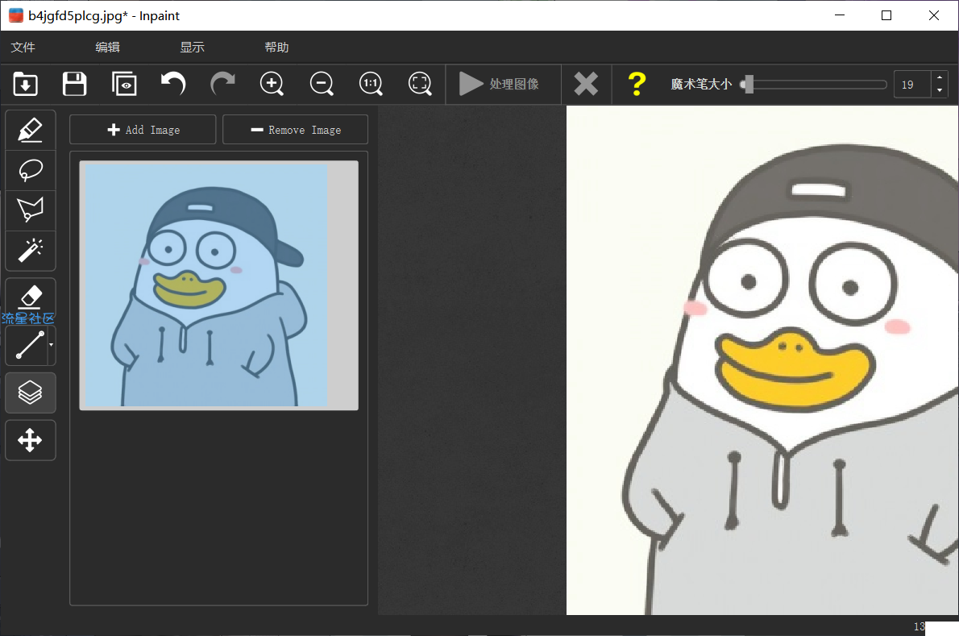Viewport: 959px width, 636px height.
Task: Open the 显示 menu
Action: click(x=192, y=47)
